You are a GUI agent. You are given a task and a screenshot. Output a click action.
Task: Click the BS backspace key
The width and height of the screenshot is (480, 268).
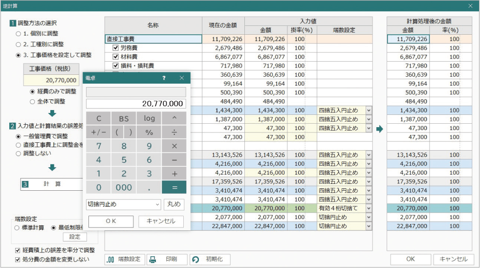pos(124,118)
